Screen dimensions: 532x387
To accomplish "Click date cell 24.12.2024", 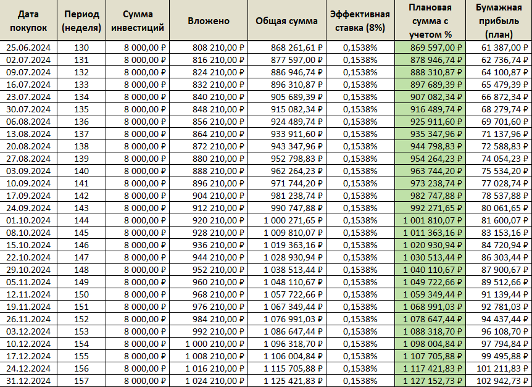I will coord(28,368).
